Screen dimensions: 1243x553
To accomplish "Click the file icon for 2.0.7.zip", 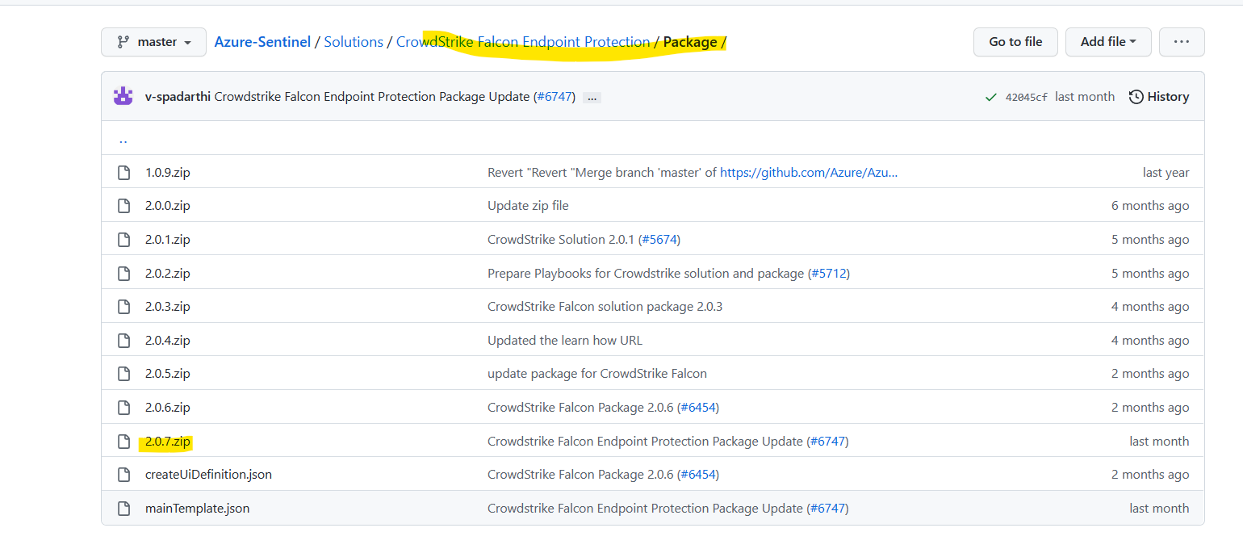I will [x=123, y=442].
